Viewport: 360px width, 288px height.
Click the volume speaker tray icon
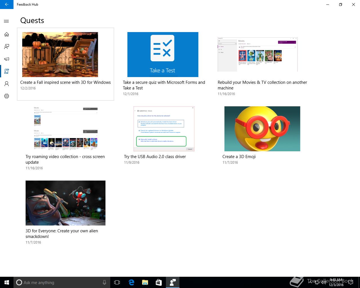[323, 283]
